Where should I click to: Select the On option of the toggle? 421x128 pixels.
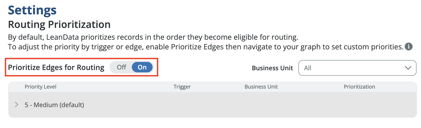tap(142, 67)
